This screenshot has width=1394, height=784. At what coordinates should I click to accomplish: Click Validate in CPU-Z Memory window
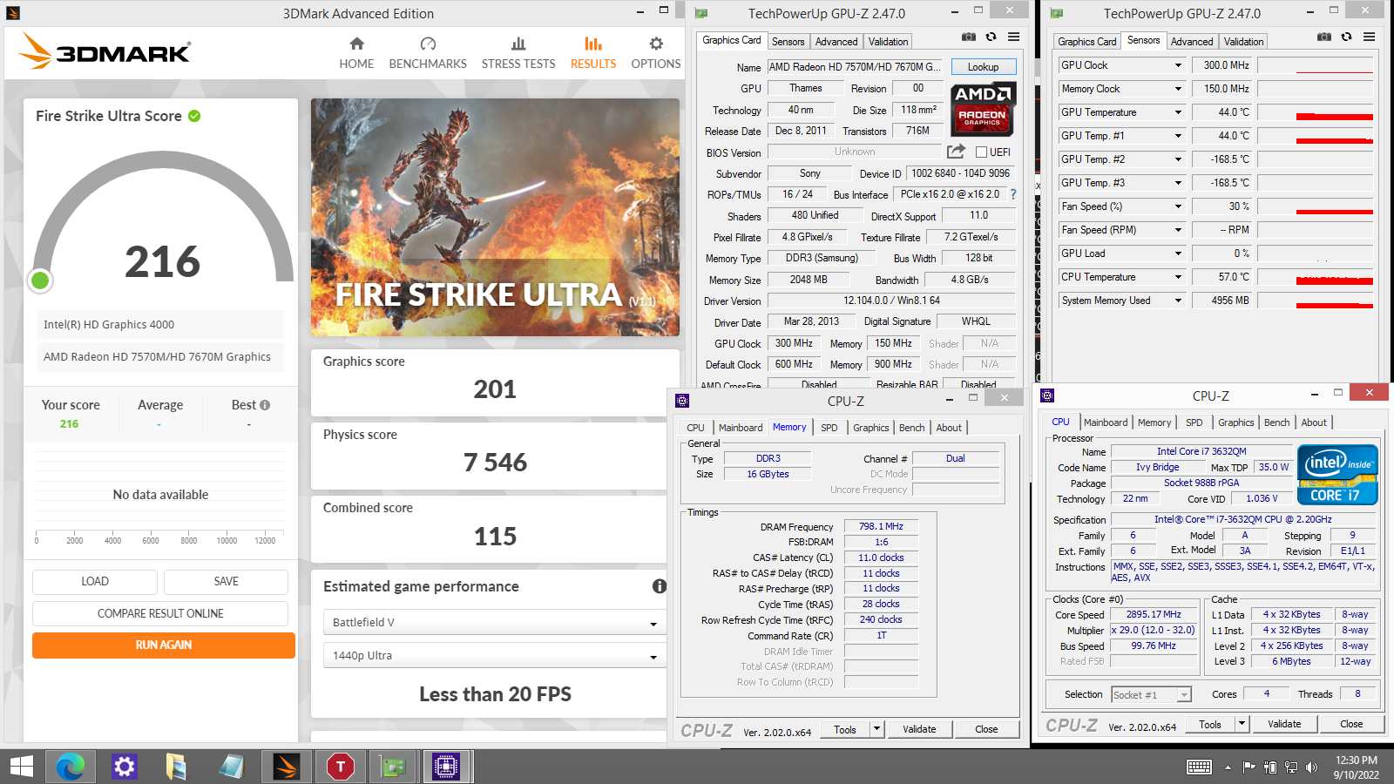(919, 729)
